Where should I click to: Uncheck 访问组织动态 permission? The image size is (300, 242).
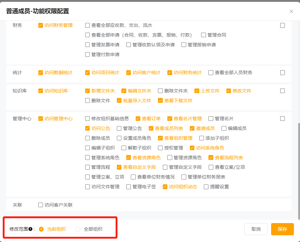click(x=165, y=187)
